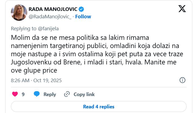The image size is (195, 113).
Task: Open Rada Manojlovic's profile avatar
Action: (19, 13)
